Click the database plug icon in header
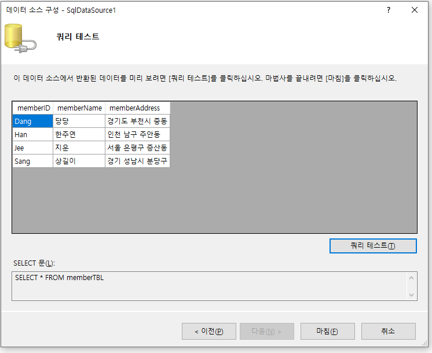432x353 pixels. coord(20,39)
